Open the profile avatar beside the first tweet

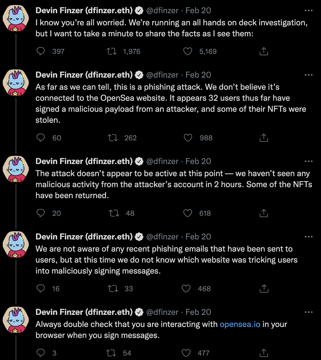[x=16, y=19]
